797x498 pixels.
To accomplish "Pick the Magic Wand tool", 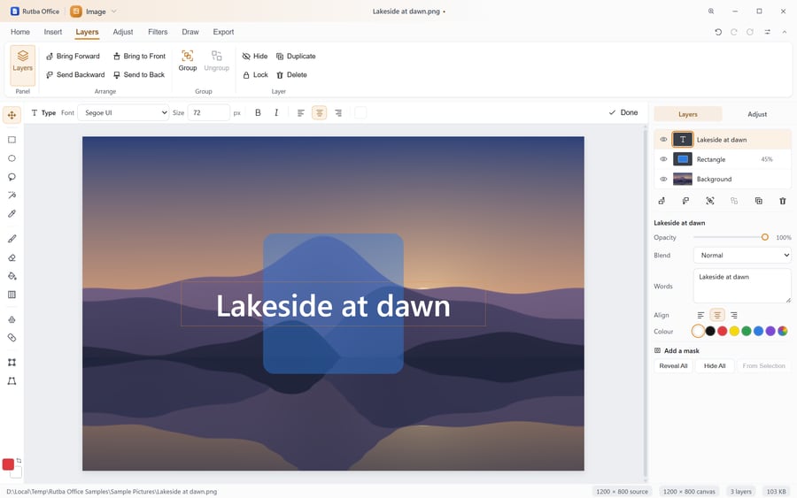I will coord(12,195).
